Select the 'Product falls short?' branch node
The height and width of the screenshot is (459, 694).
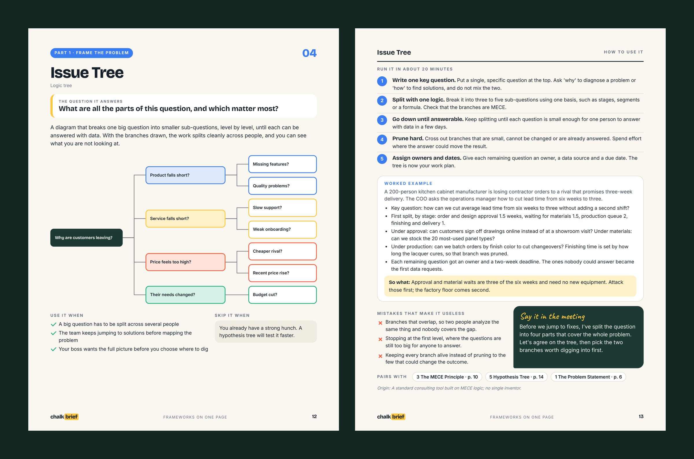coord(185,175)
